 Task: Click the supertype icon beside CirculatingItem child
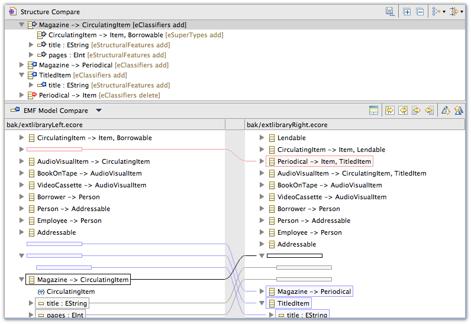(x=41, y=291)
